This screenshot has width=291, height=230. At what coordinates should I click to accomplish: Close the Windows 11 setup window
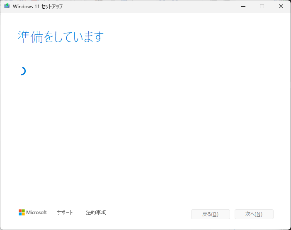tap(281, 6)
